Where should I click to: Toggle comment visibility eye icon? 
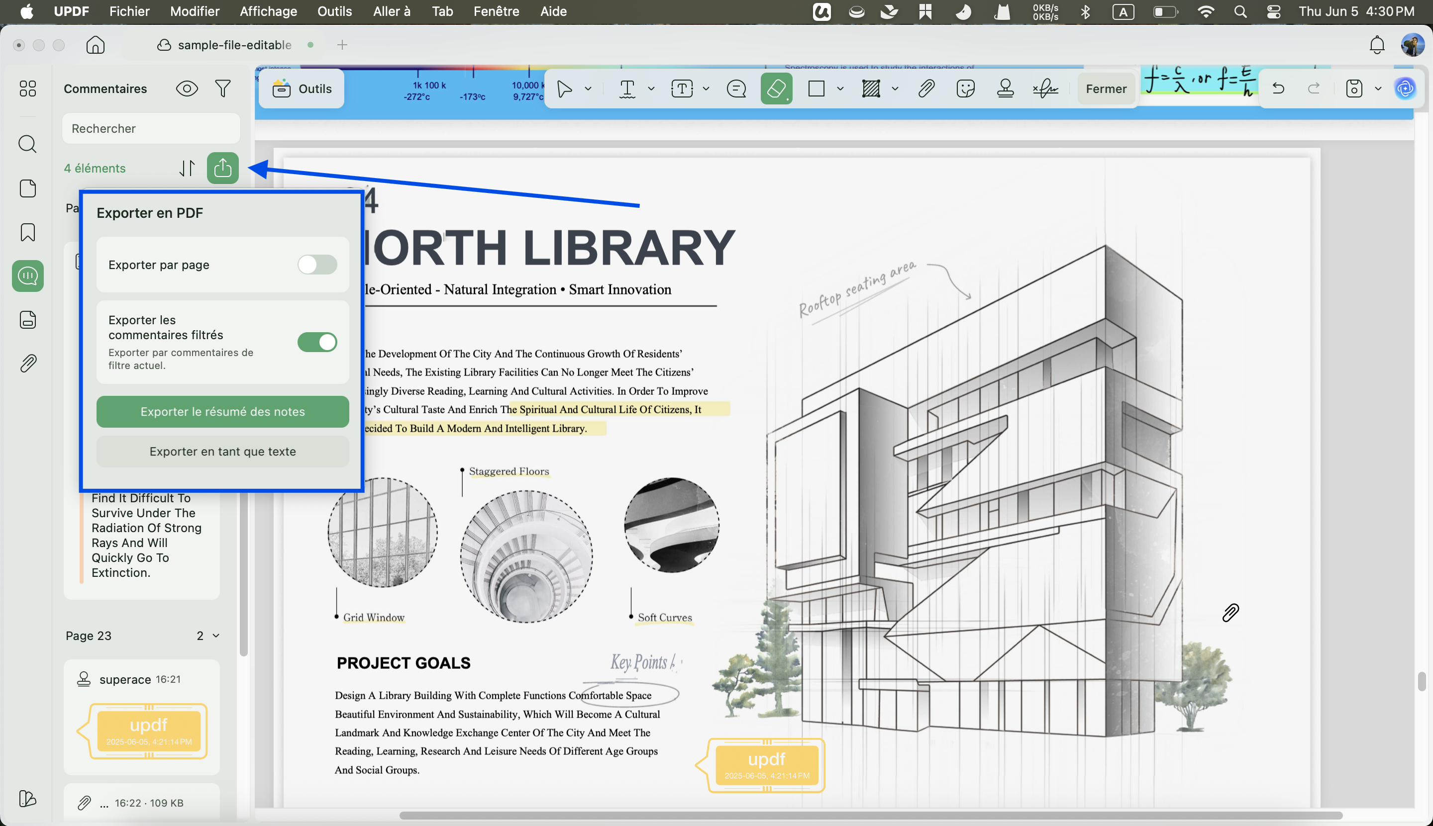point(187,89)
